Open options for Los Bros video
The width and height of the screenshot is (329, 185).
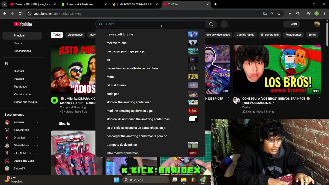pyautogui.click(x=319, y=99)
